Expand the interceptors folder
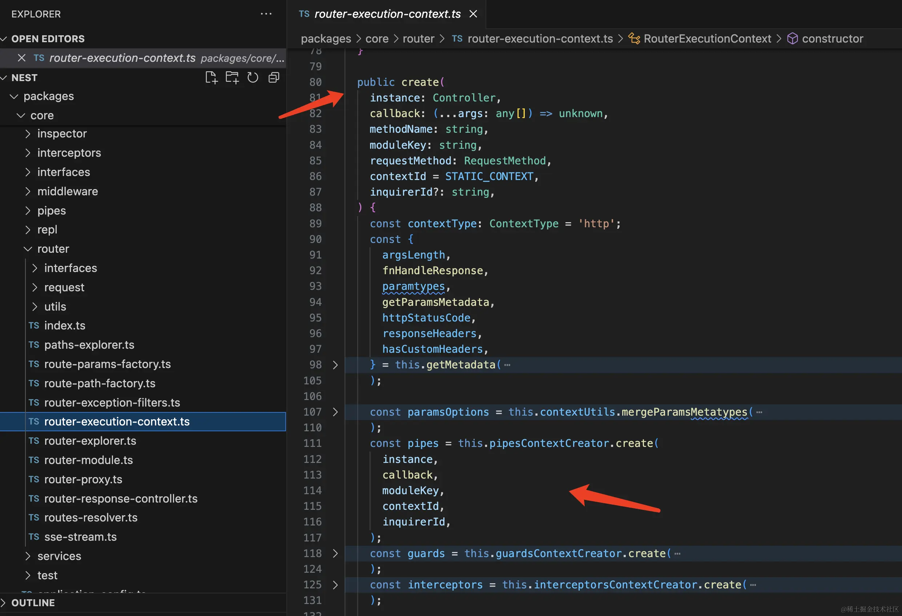The height and width of the screenshot is (616, 902). 28,153
